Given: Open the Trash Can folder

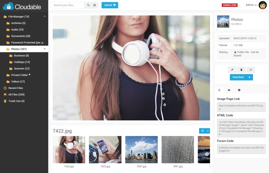Looking at the screenshot, I should coord(16,101).
